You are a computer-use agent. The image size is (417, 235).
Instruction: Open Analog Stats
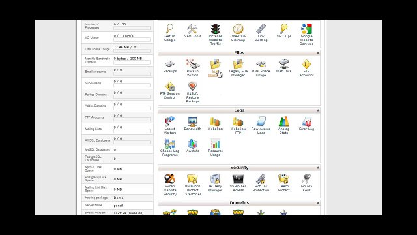[x=284, y=125]
